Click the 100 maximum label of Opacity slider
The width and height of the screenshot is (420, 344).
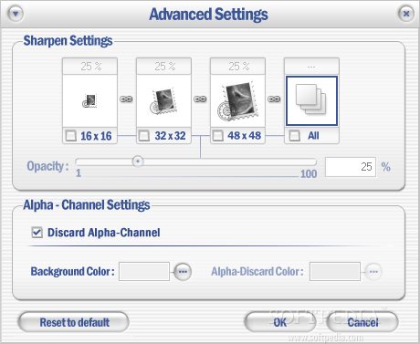click(x=309, y=174)
